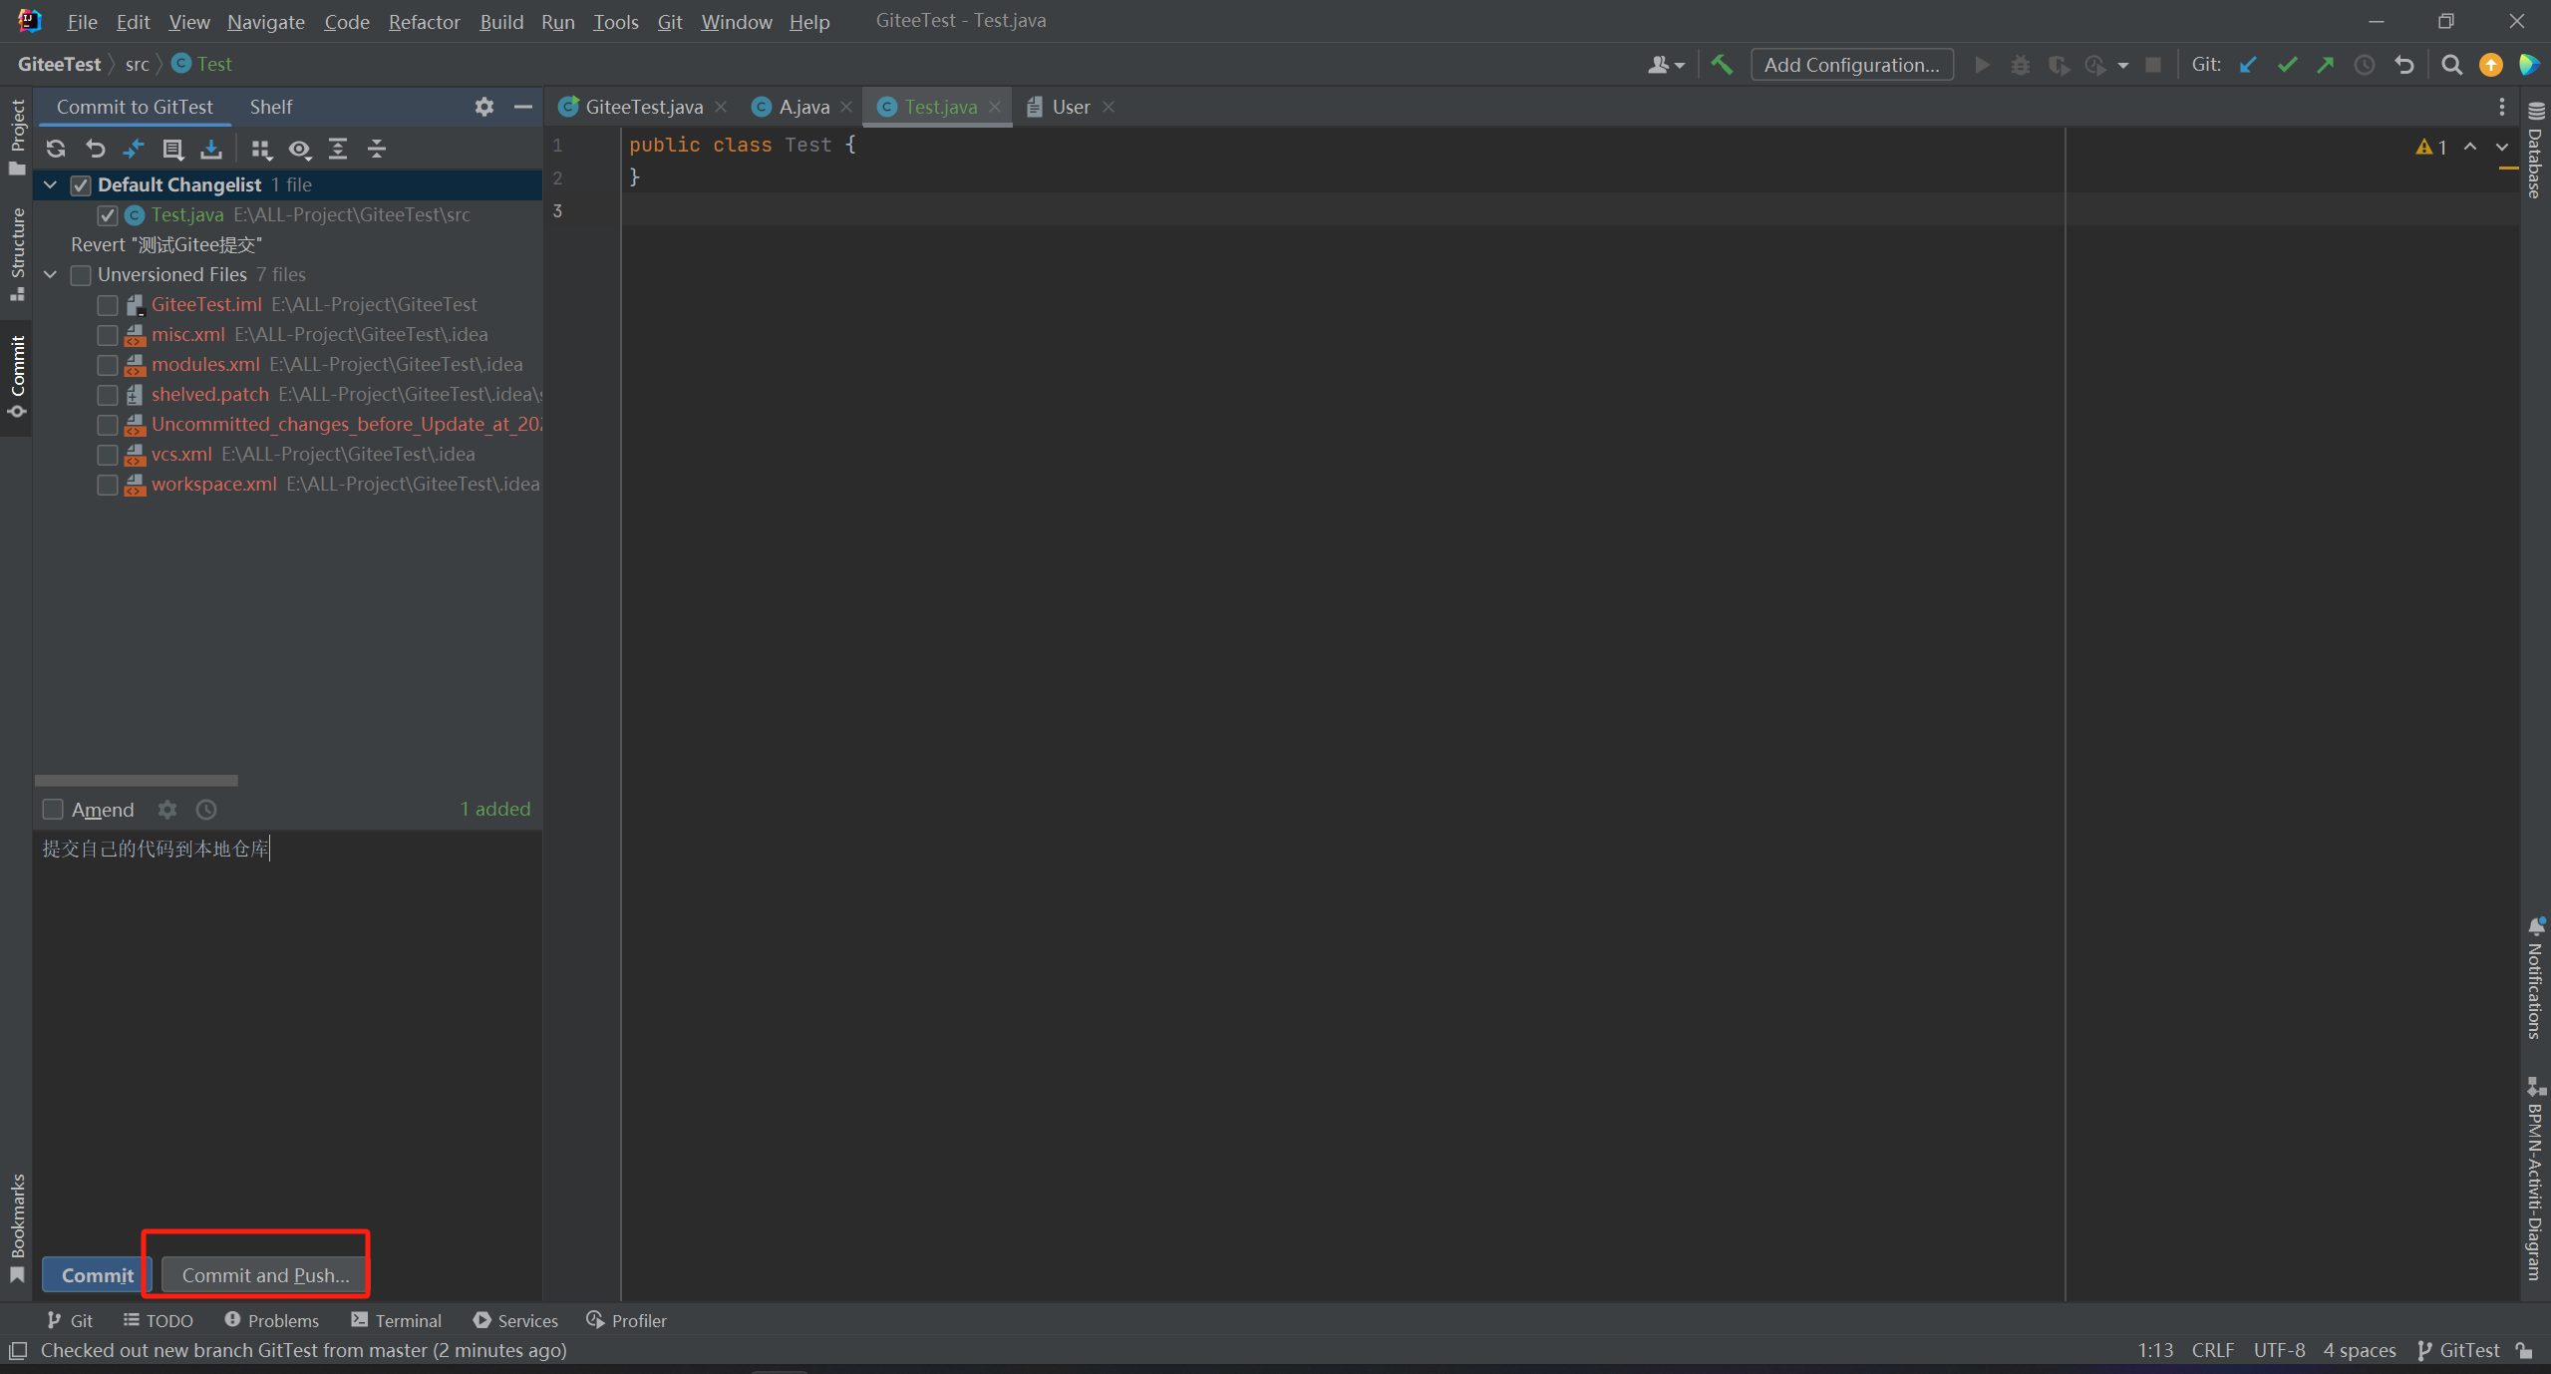
Task: Check the vcs.xml checkbox
Action: coord(108,455)
